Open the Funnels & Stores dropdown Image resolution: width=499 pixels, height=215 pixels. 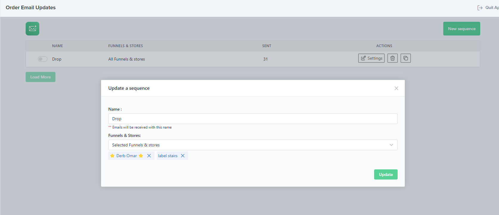pyautogui.click(x=253, y=145)
